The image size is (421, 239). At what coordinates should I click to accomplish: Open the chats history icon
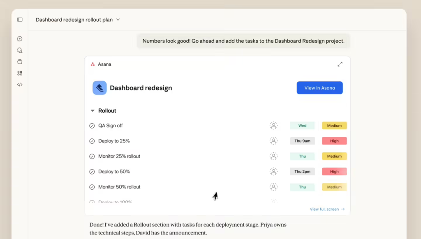tap(20, 51)
